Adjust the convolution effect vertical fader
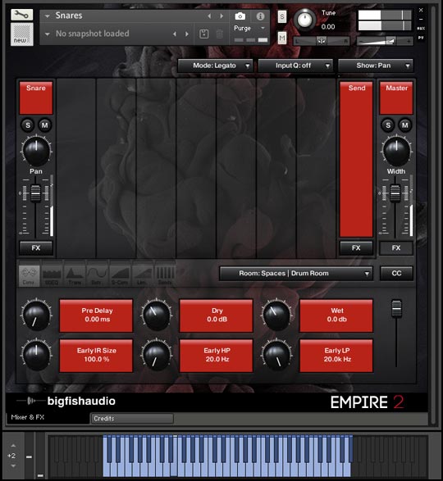This screenshot has width=443, height=481. (396, 308)
